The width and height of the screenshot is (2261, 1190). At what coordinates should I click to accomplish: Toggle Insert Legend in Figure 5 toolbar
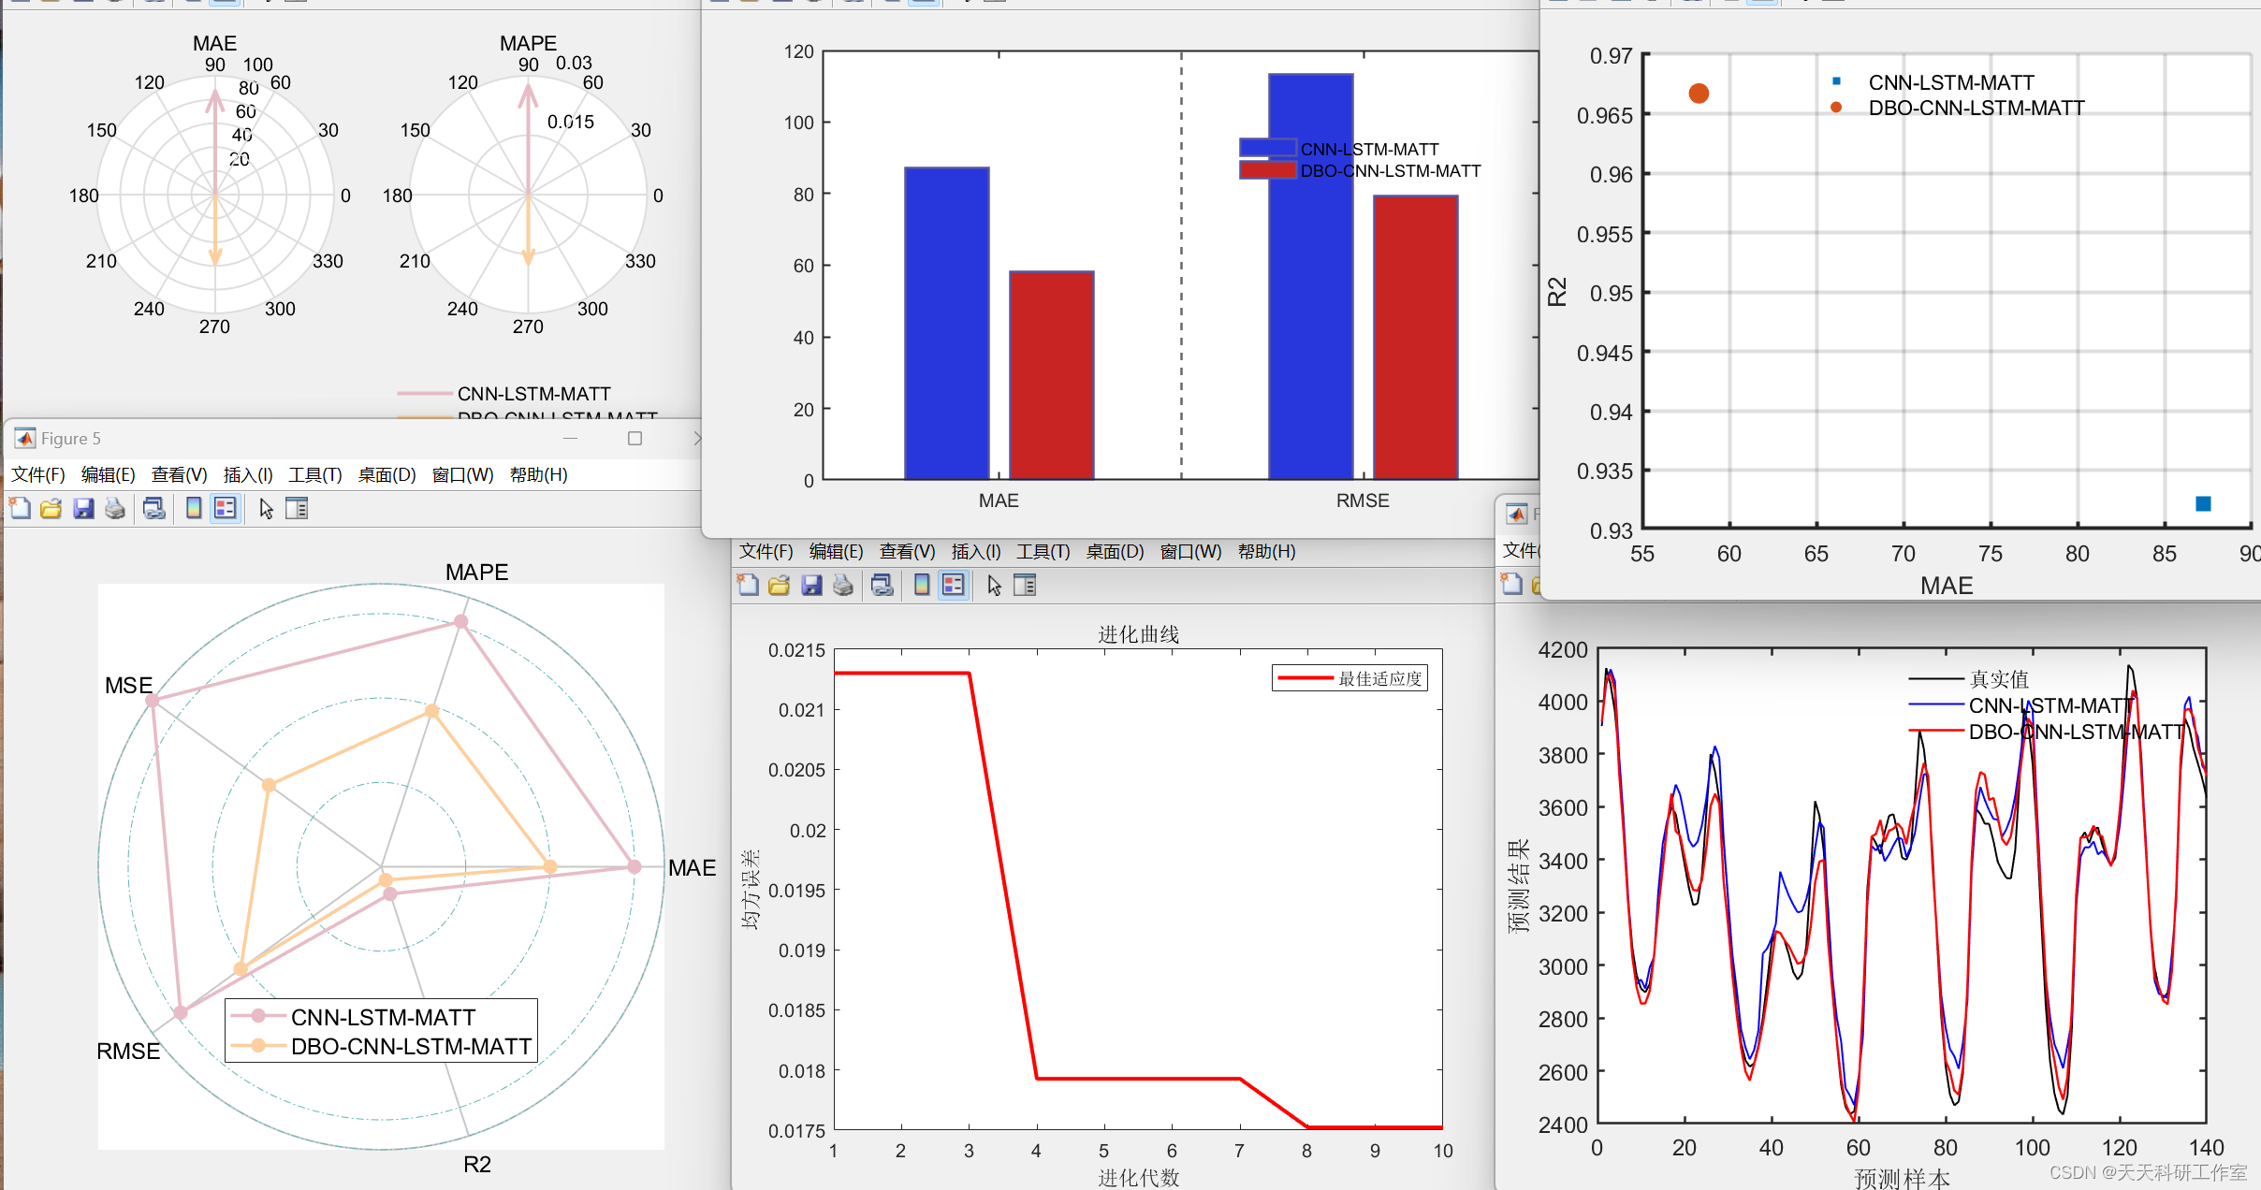click(x=225, y=508)
